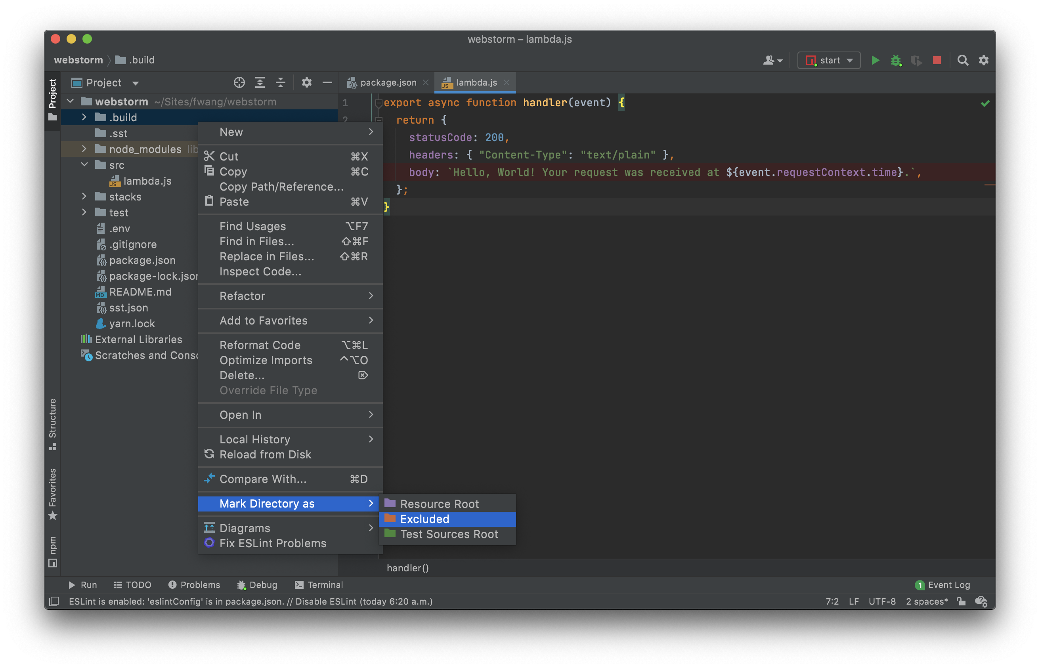Expand the stacks folder
1040x668 pixels.
pos(84,197)
